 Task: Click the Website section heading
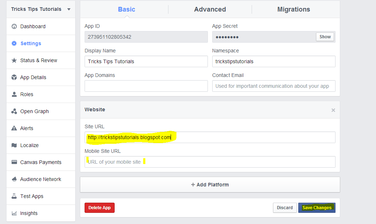coord(95,109)
